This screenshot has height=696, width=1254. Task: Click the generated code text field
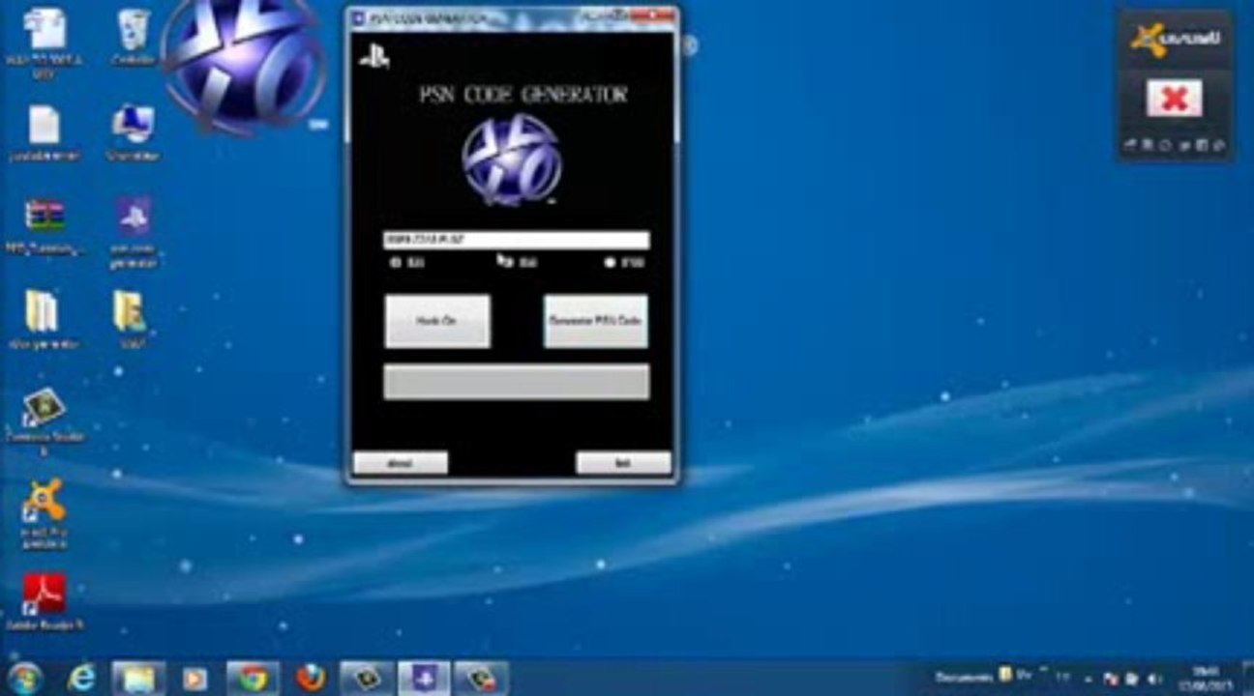516,240
